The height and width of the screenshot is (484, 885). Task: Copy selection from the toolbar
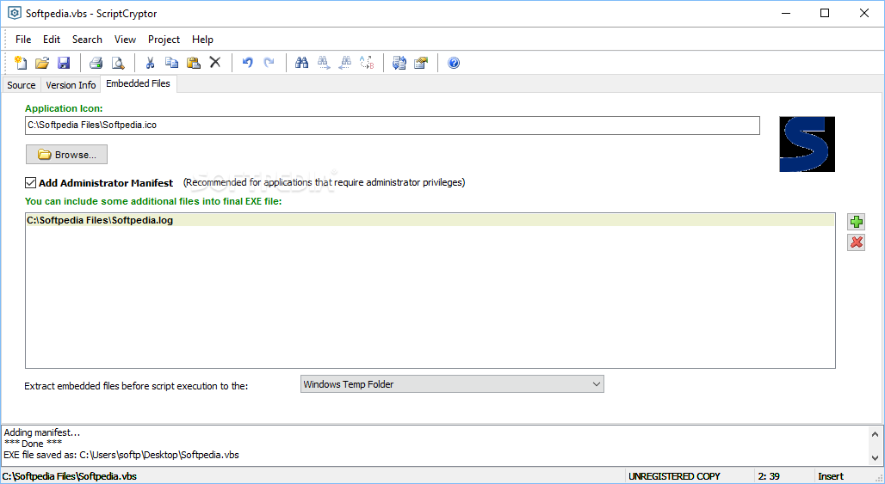click(x=171, y=63)
